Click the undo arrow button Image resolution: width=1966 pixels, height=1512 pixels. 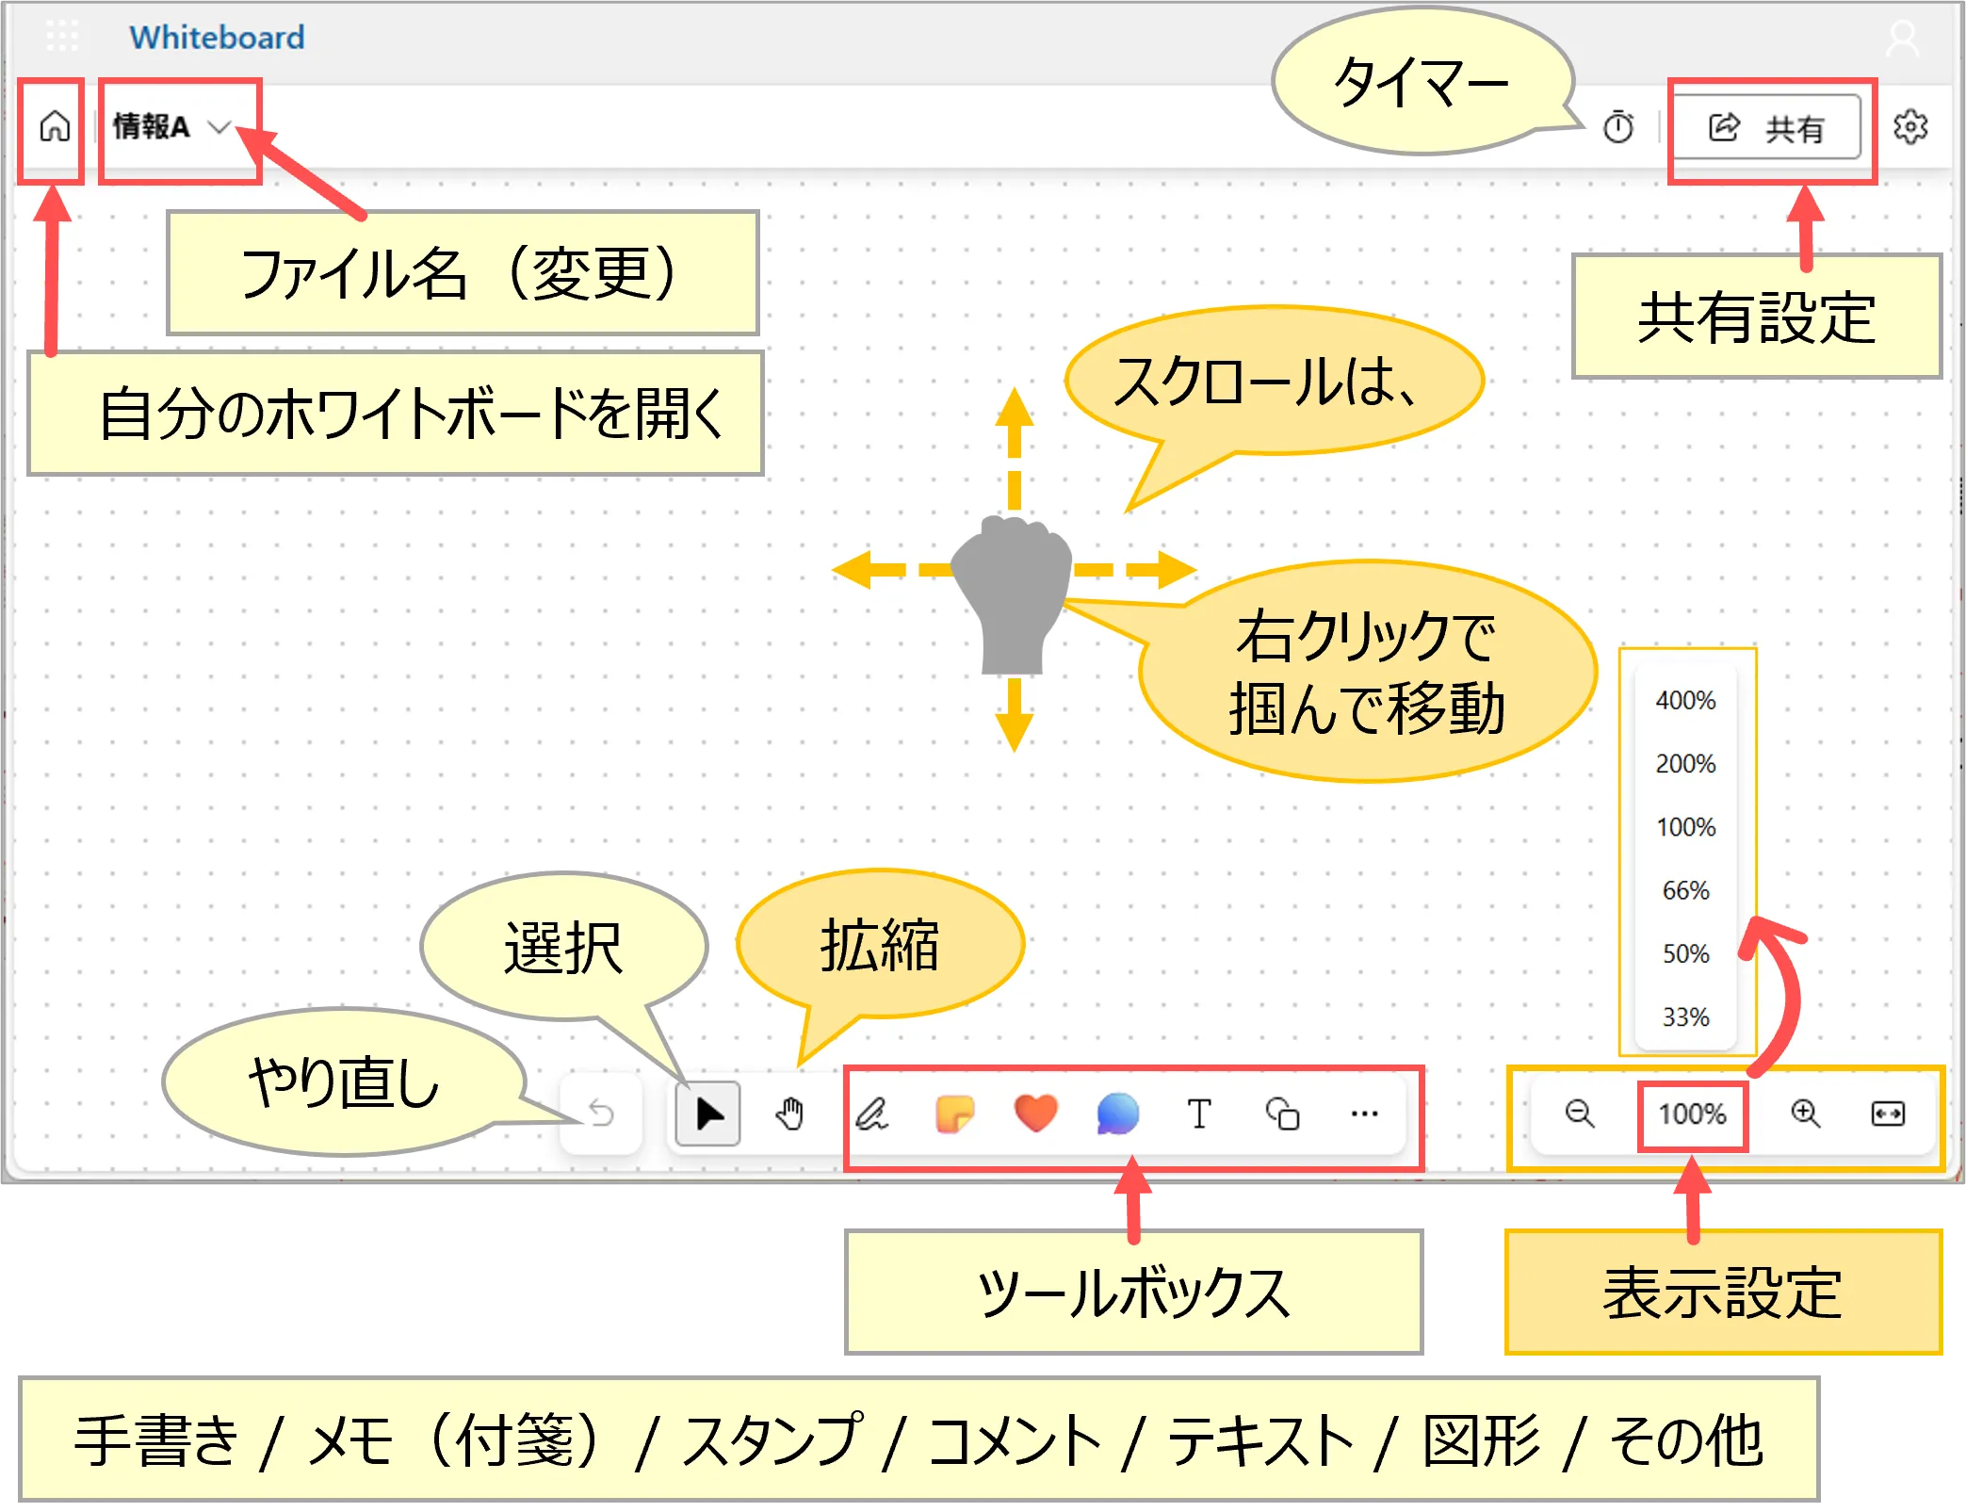601,1114
